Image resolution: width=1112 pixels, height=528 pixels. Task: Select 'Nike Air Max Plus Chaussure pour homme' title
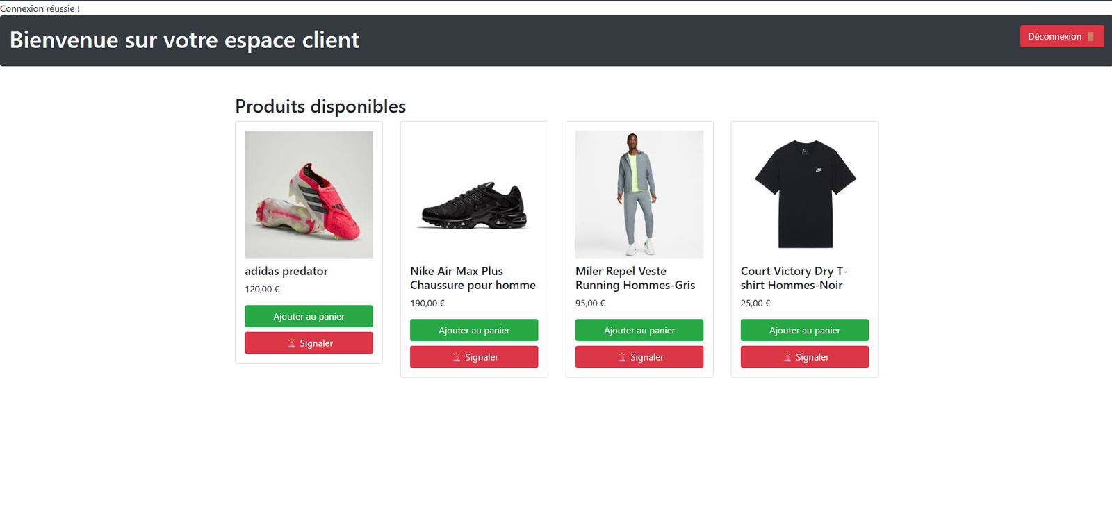[473, 278]
